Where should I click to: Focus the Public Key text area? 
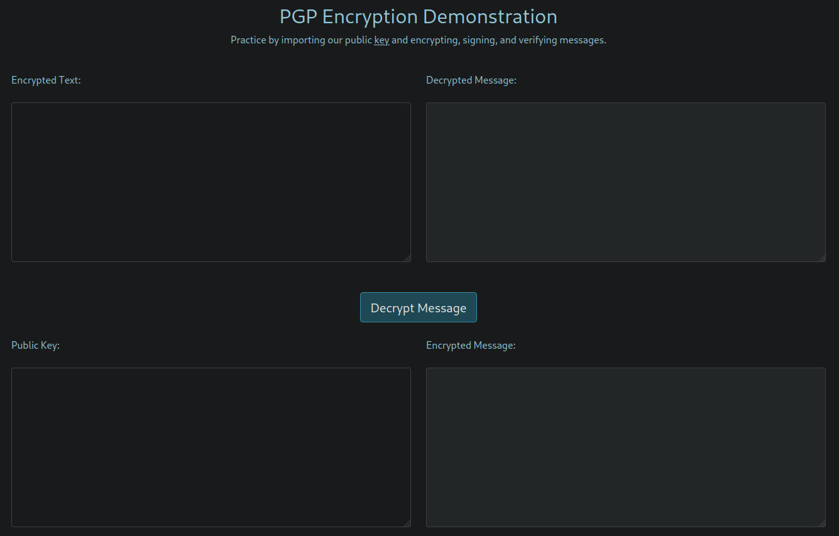[211, 447]
